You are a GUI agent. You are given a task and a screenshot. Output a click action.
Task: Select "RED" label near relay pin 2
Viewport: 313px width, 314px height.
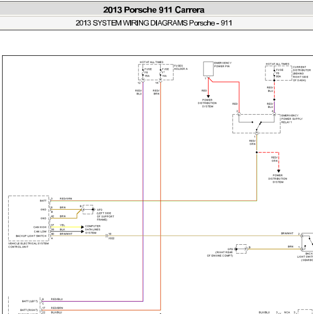235,104
